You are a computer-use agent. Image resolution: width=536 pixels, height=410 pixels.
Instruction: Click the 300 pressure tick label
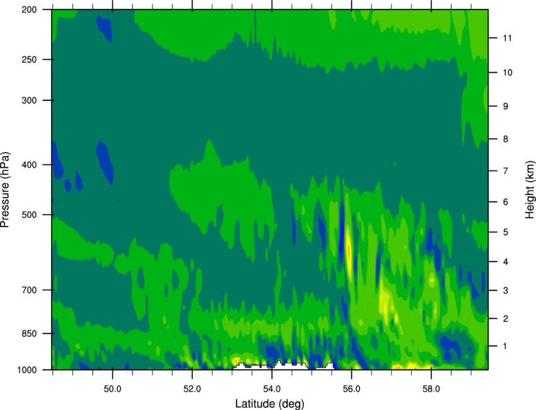(x=29, y=100)
